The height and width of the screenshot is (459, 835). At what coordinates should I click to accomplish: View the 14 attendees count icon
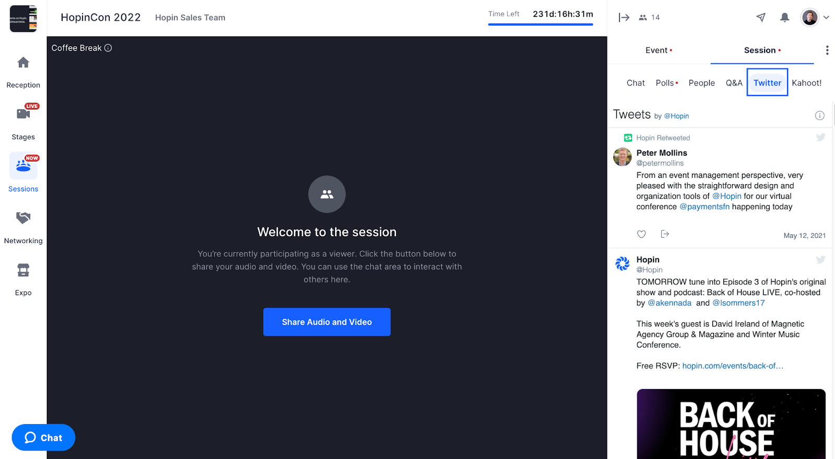(643, 18)
